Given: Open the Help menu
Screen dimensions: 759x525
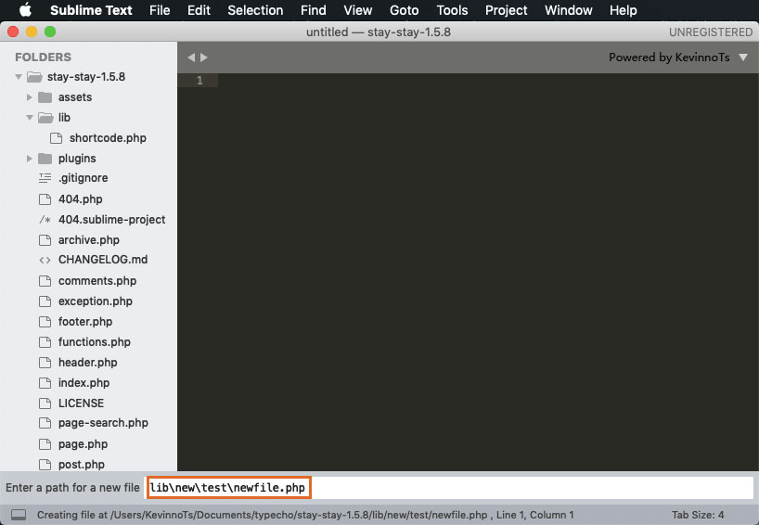Looking at the screenshot, I should coord(623,10).
